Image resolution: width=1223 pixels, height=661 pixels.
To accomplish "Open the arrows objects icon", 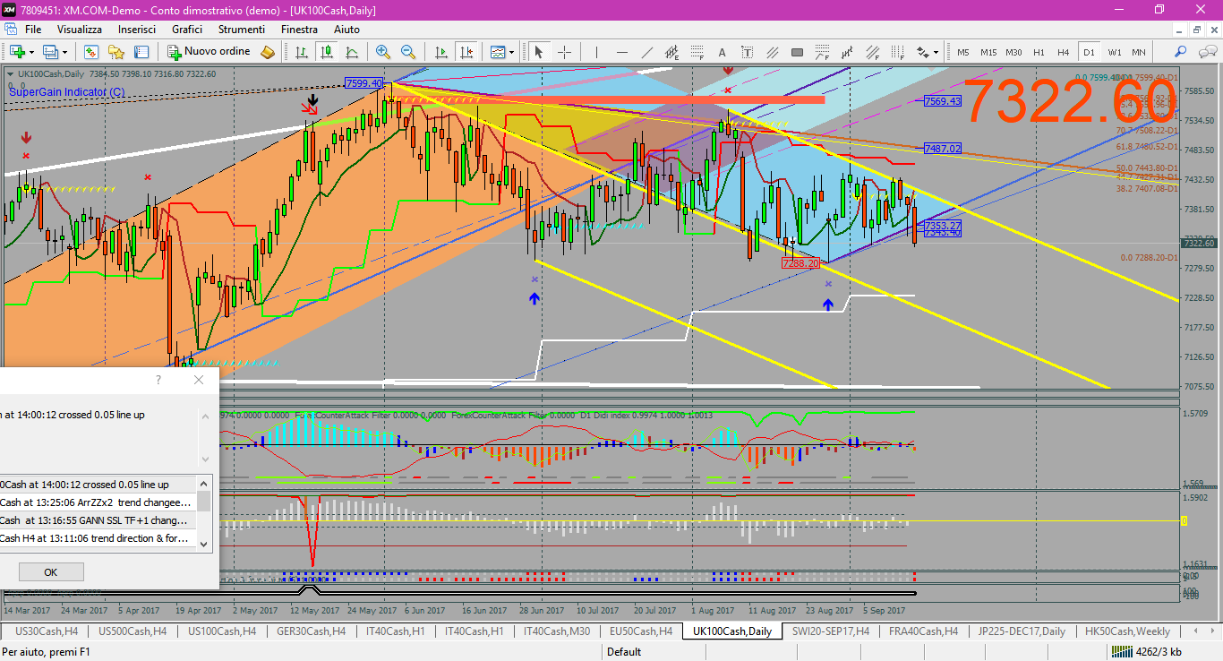I will pos(923,52).
